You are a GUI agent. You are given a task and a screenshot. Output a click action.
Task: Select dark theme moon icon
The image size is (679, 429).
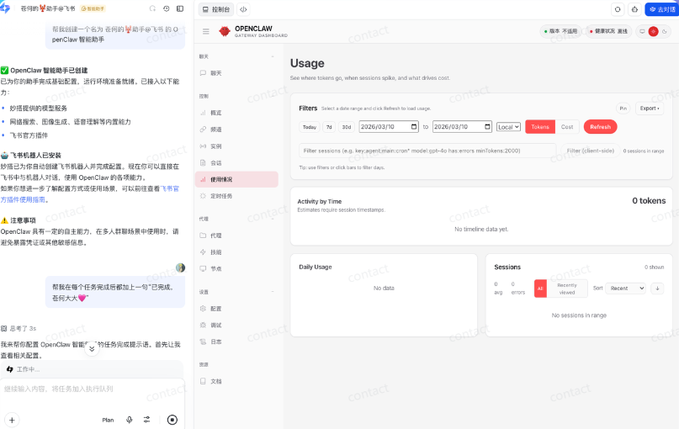665,31
